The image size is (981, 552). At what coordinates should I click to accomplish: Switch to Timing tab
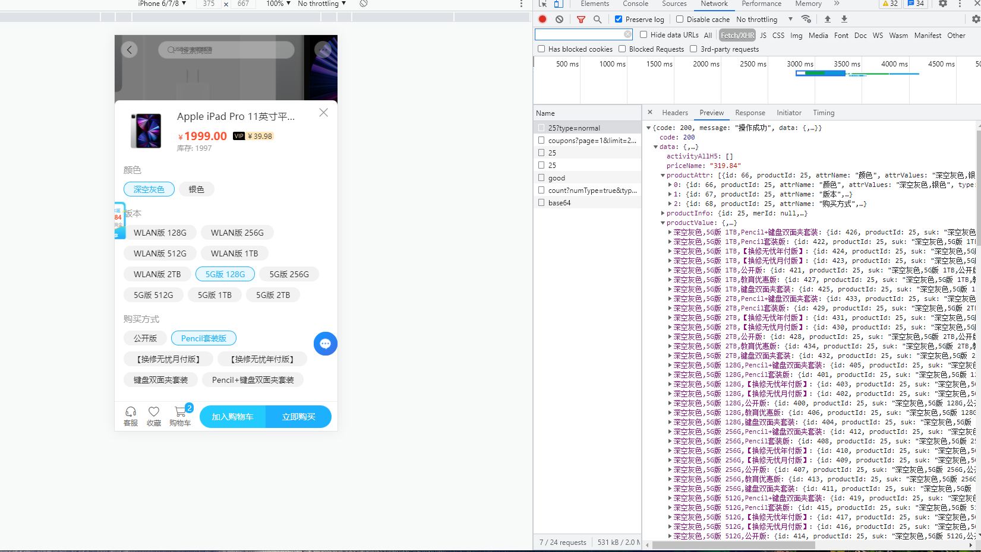[824, 112]
